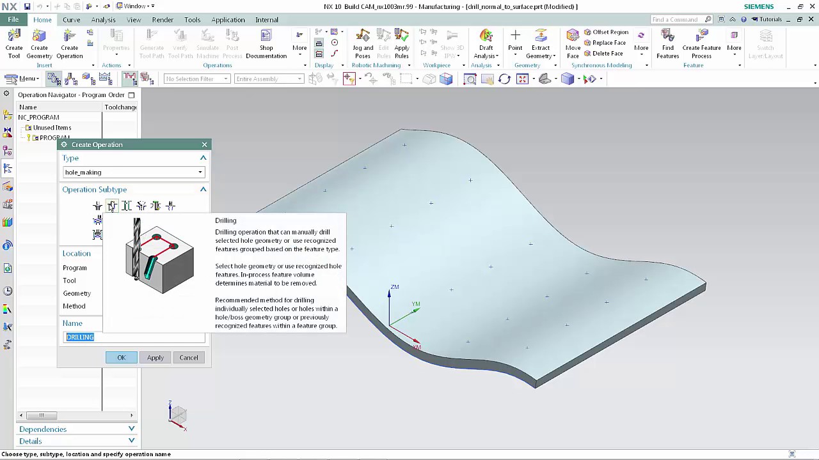
Task: Switch to the Application tab
Action: (x=228, y=20)
